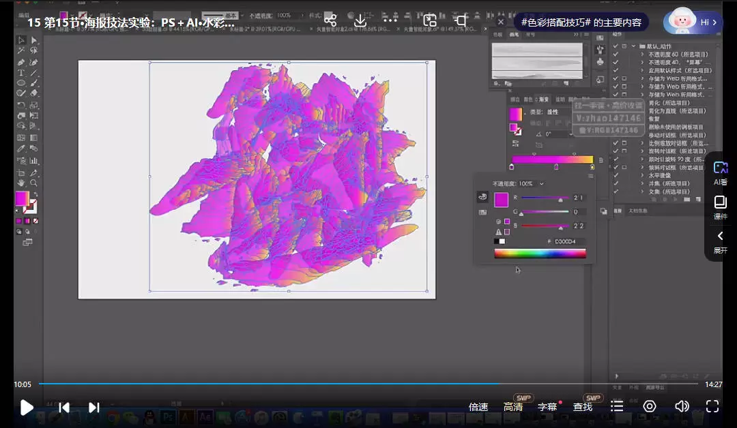
Task: Toggle checkmark for 水平镜像 action
Action: (616, 175)
